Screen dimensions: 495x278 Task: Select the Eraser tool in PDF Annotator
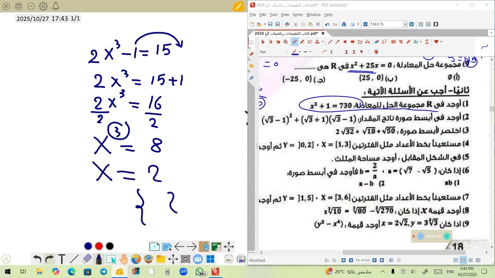pyautogui.click(x=377, y=42)
